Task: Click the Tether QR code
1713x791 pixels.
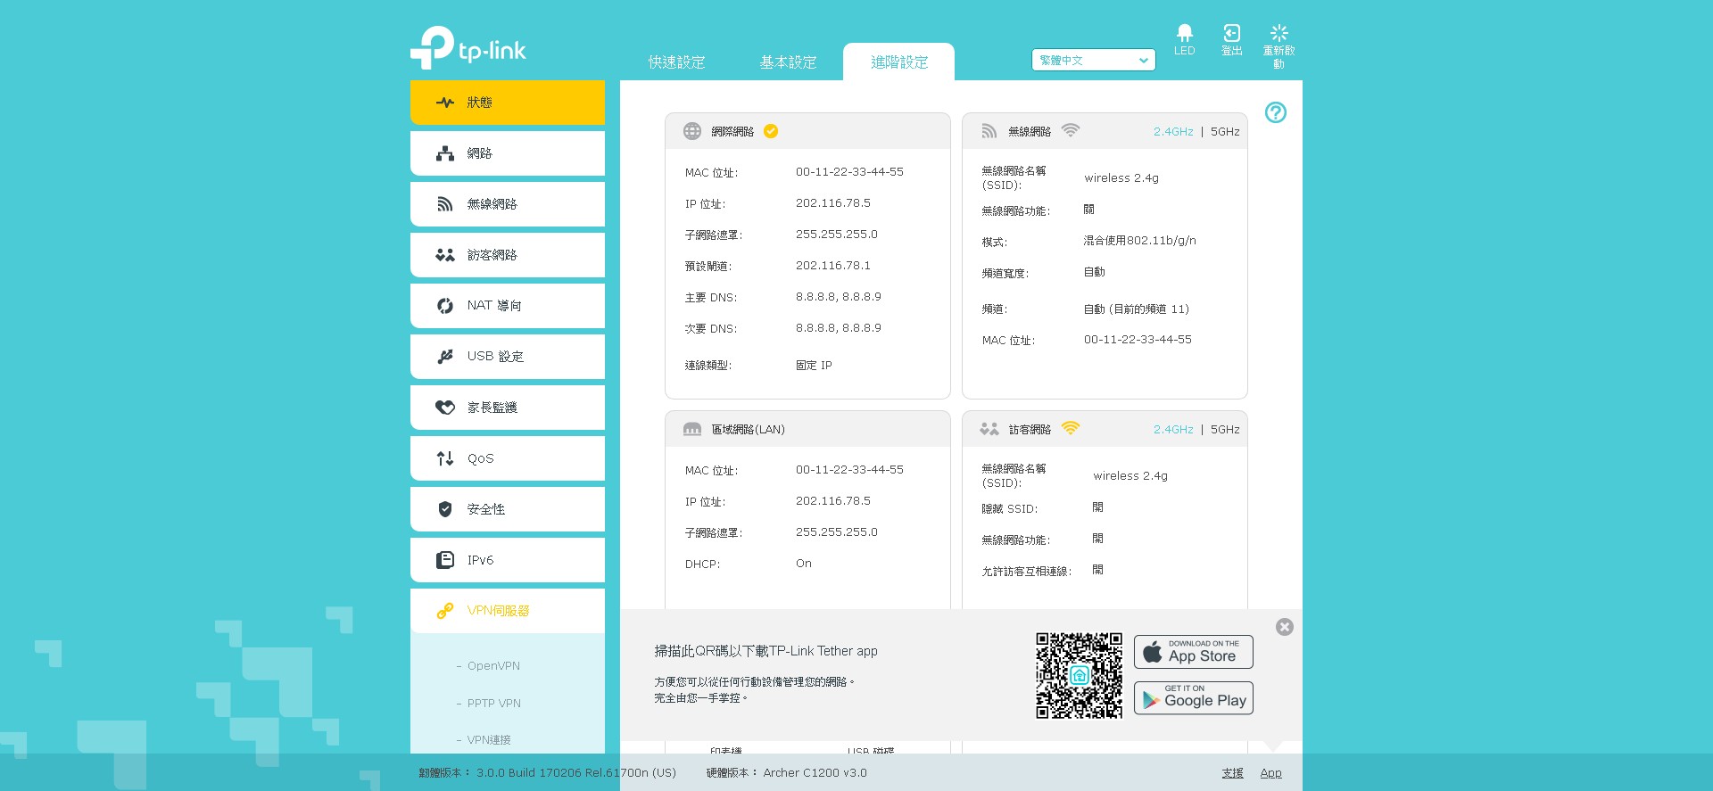Action: [1079, 675]
